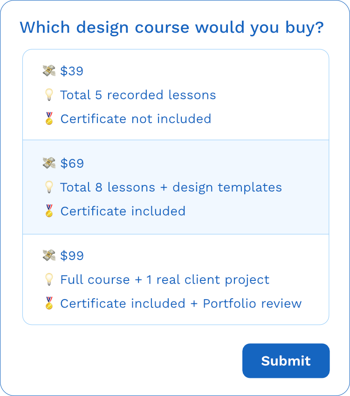The image size is (350, 396).
Task: Click the medal icon next to Certificate not included
Action: pyautogui.click(x=49, y=118)
